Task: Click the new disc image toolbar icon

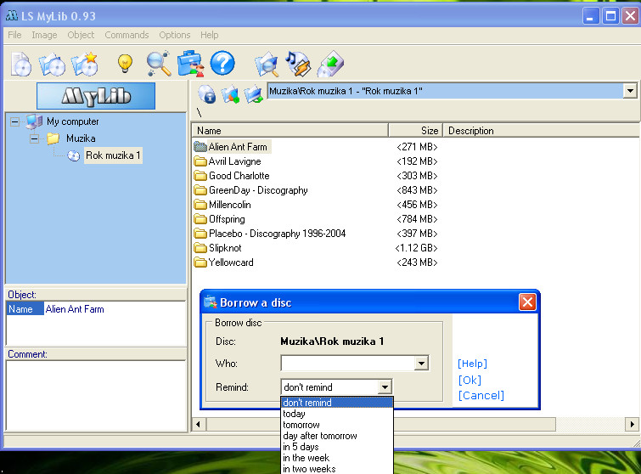Action: [21, 64]
